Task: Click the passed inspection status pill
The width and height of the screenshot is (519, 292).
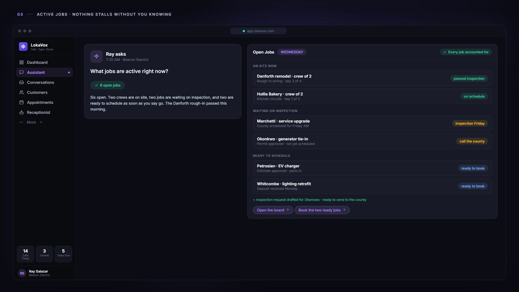Action: point(469,79)
